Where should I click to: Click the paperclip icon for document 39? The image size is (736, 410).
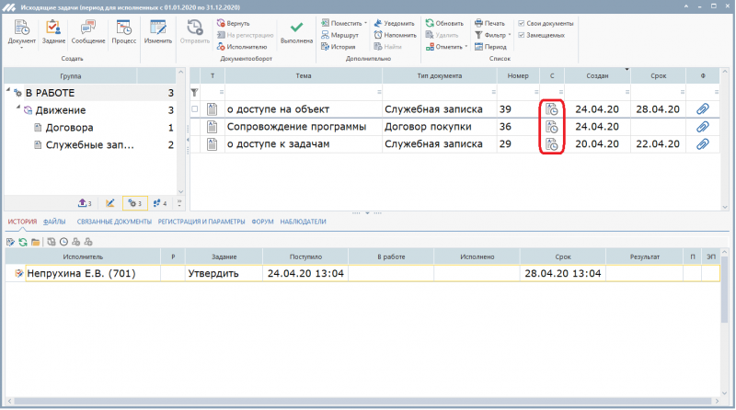(x=703, y=109)
